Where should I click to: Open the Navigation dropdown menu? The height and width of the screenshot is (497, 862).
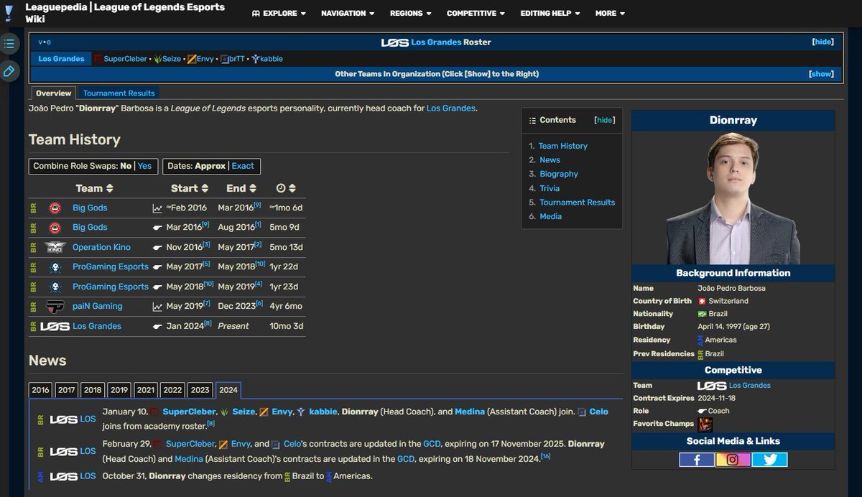[x=348, y=13]
